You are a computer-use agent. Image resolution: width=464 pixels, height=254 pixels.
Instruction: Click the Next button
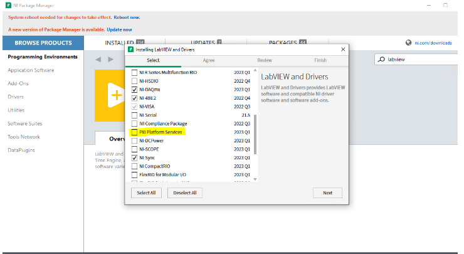coord(327,193)
